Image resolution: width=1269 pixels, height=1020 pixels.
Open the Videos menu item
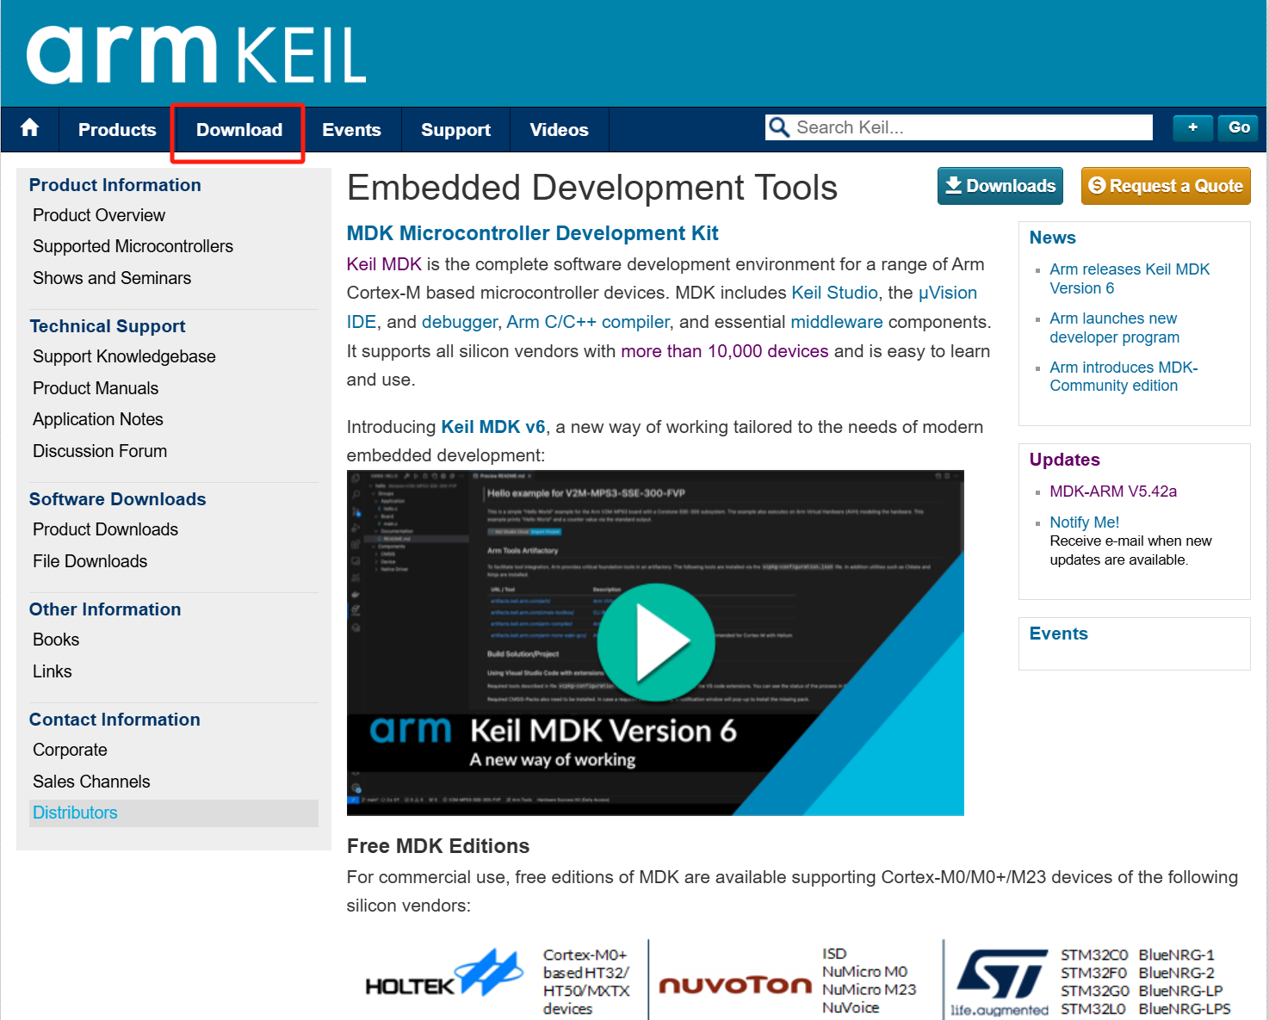click(x=560, y=130)
